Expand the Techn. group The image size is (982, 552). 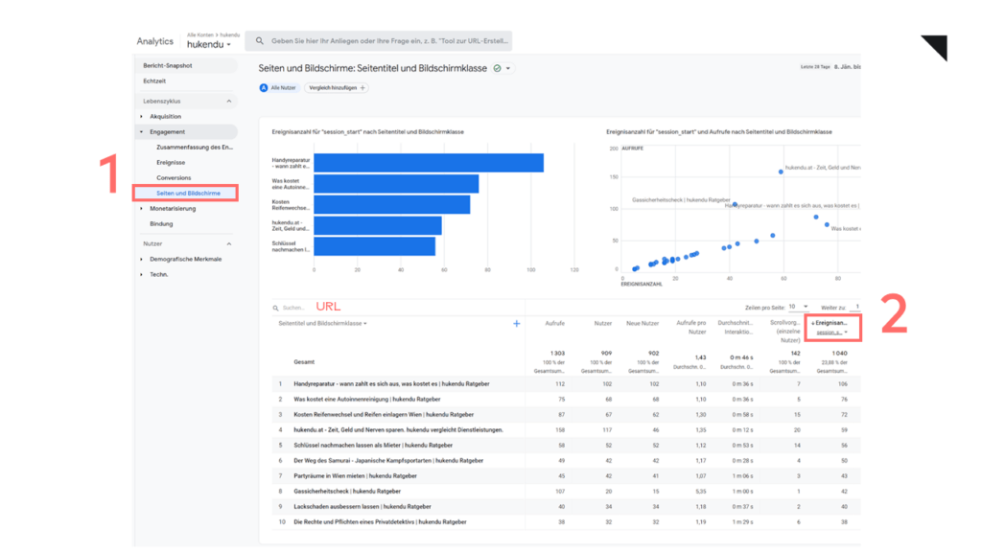[142, 275]
